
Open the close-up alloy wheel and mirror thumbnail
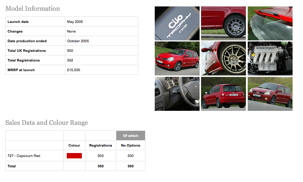pyautogui.click(x=223, y=59)
